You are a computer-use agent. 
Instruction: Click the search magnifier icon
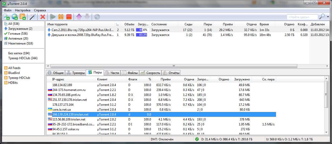[x=322, y=17]
